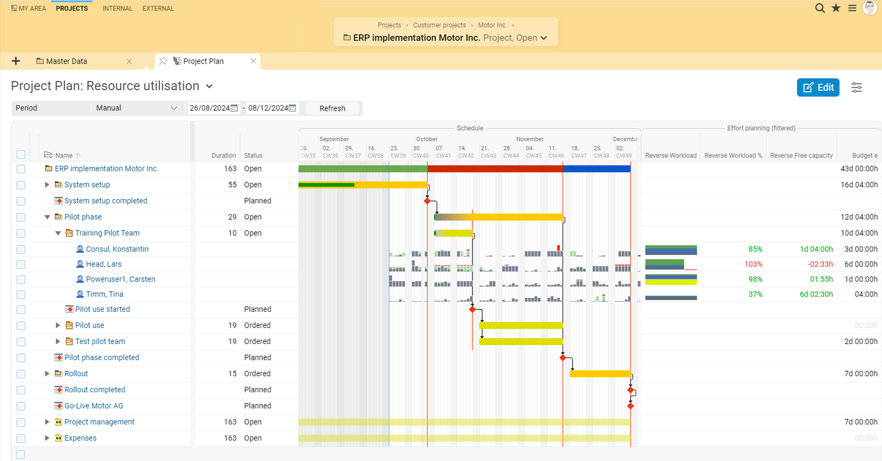Screen dimensions: 882x461
Task: Collapse the Training Pilot Team node
Action: [58, 233]
